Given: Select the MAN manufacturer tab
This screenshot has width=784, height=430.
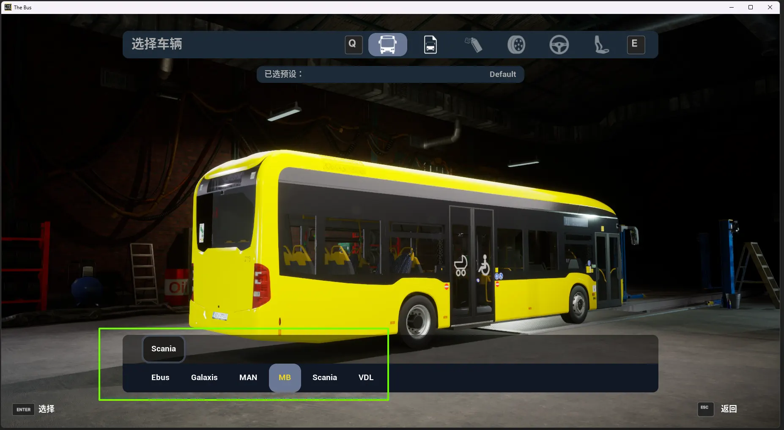Looking at the screenshot, I should tap(248, 378).
